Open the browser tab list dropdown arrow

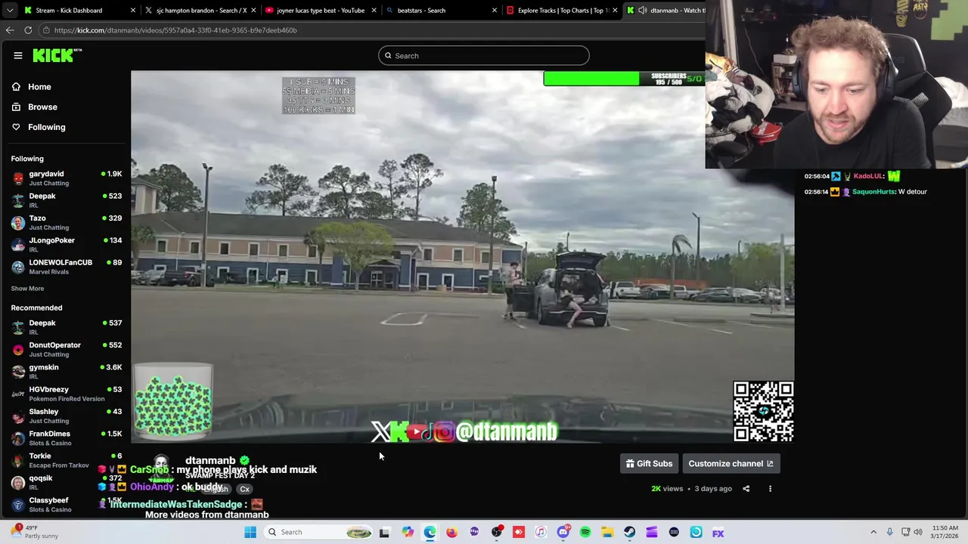(x=10, y=11)
